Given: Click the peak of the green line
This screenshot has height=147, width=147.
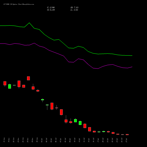Looking at the screenshot, I should point(29,23).
